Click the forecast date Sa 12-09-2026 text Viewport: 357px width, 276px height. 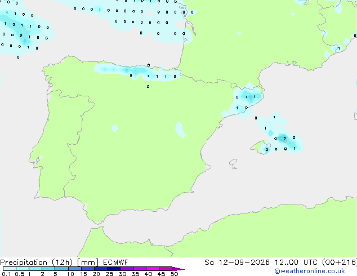(x=237, y=262)
